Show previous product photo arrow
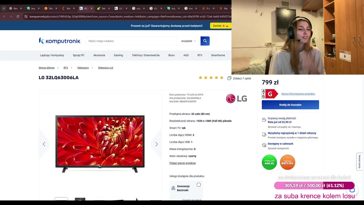364x205 pixels. (44, 144)
